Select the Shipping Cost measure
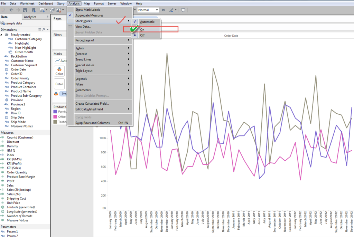 coord(16,198)
